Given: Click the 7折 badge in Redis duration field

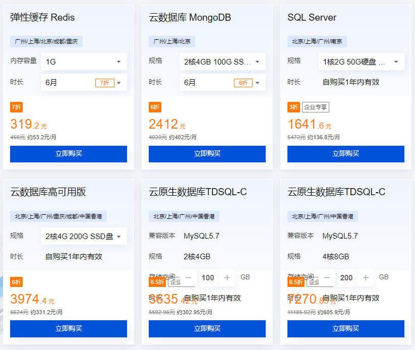Looking at the screenshot, I should click(105, 83).
